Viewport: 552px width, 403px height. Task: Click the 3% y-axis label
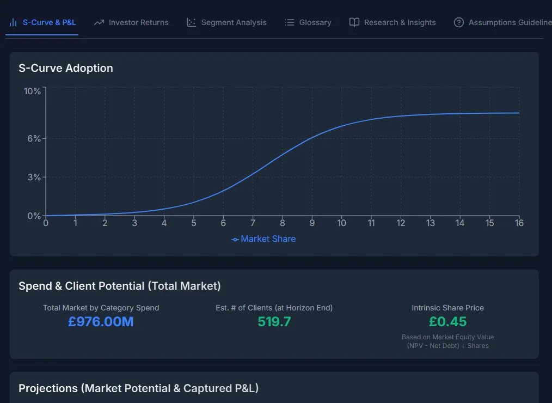34,177
